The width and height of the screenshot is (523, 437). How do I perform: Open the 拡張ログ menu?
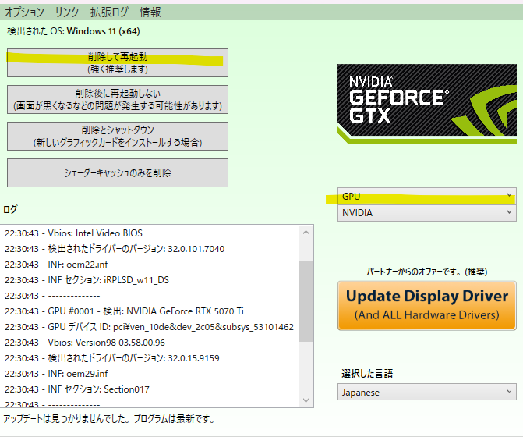tap(109, 12)
